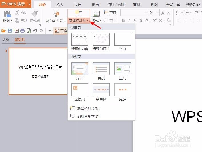Expand the font color dropdown arrow
The width and height of the screenshot is (202, 152).
[x=151, y=20]
